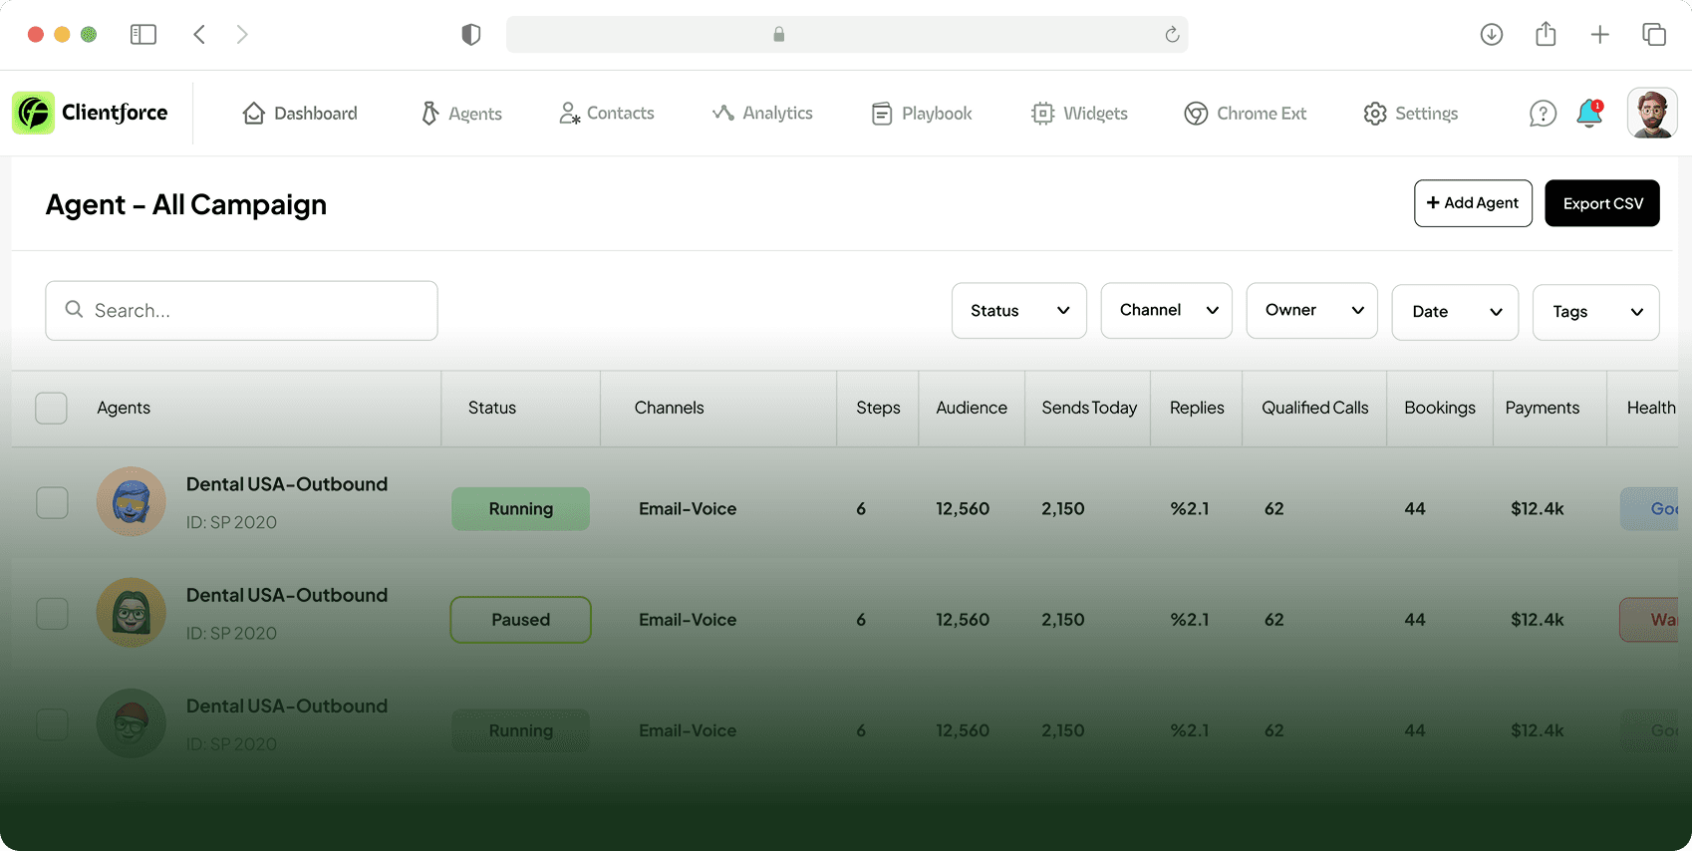This screenshot has width=1692, height=851.
Task: Expand the Tags filter dropdown
Action: click(x=1595, y=312)
